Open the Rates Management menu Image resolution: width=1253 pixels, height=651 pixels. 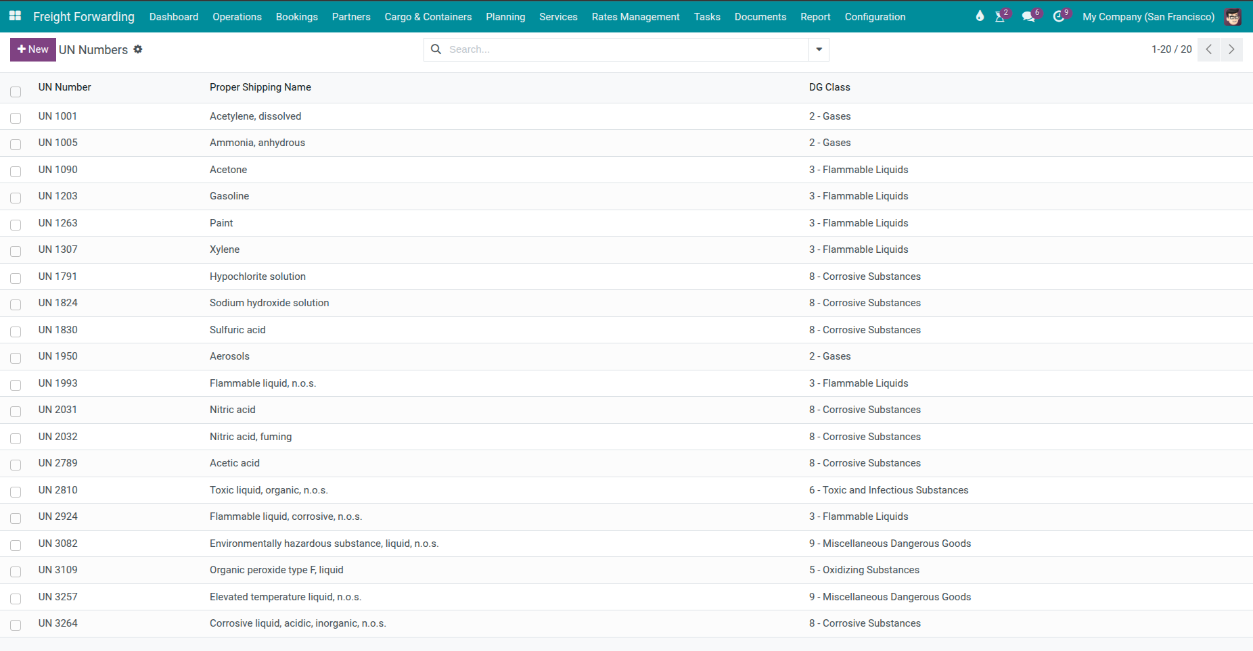(x=635, y=17)
